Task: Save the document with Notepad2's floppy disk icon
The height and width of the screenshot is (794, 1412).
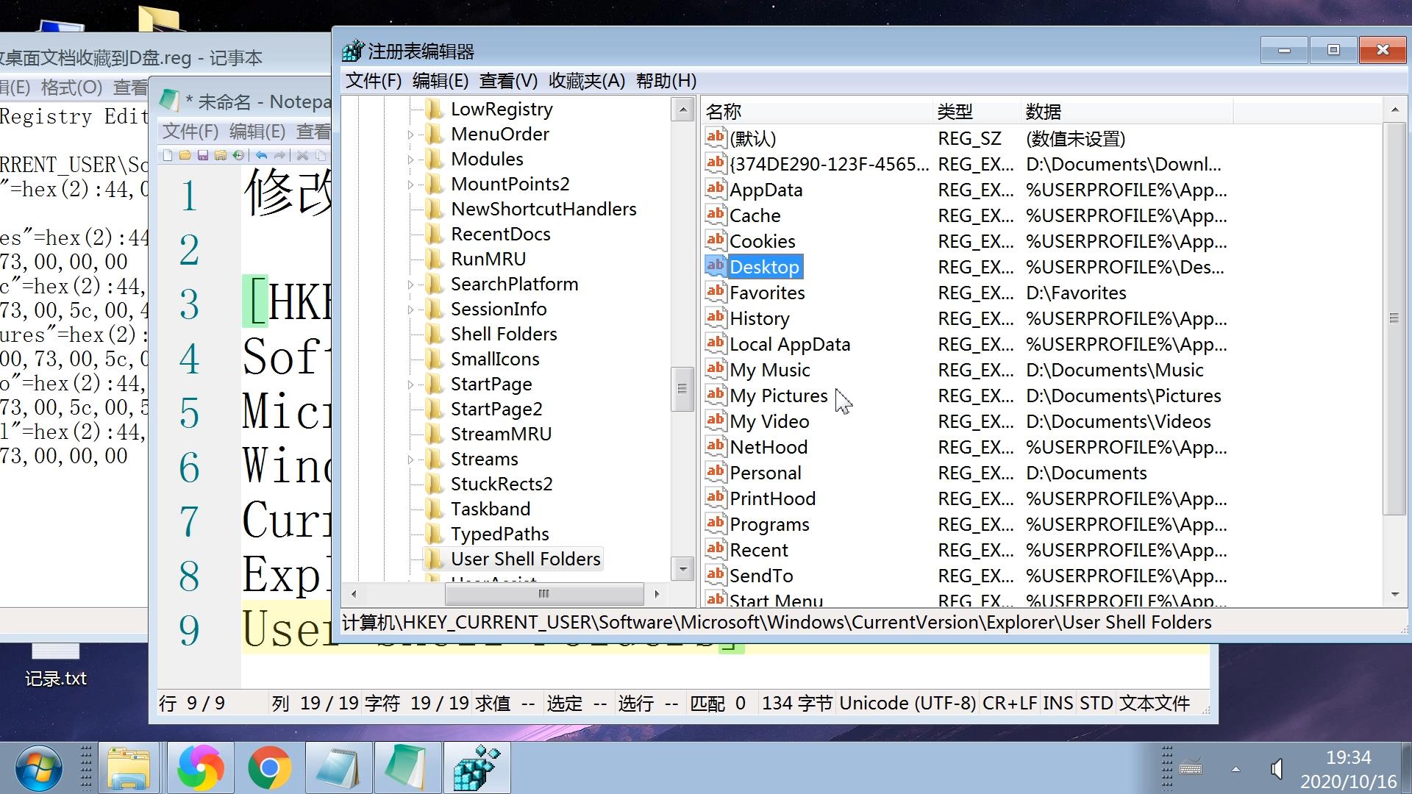Action: point(203,155)
